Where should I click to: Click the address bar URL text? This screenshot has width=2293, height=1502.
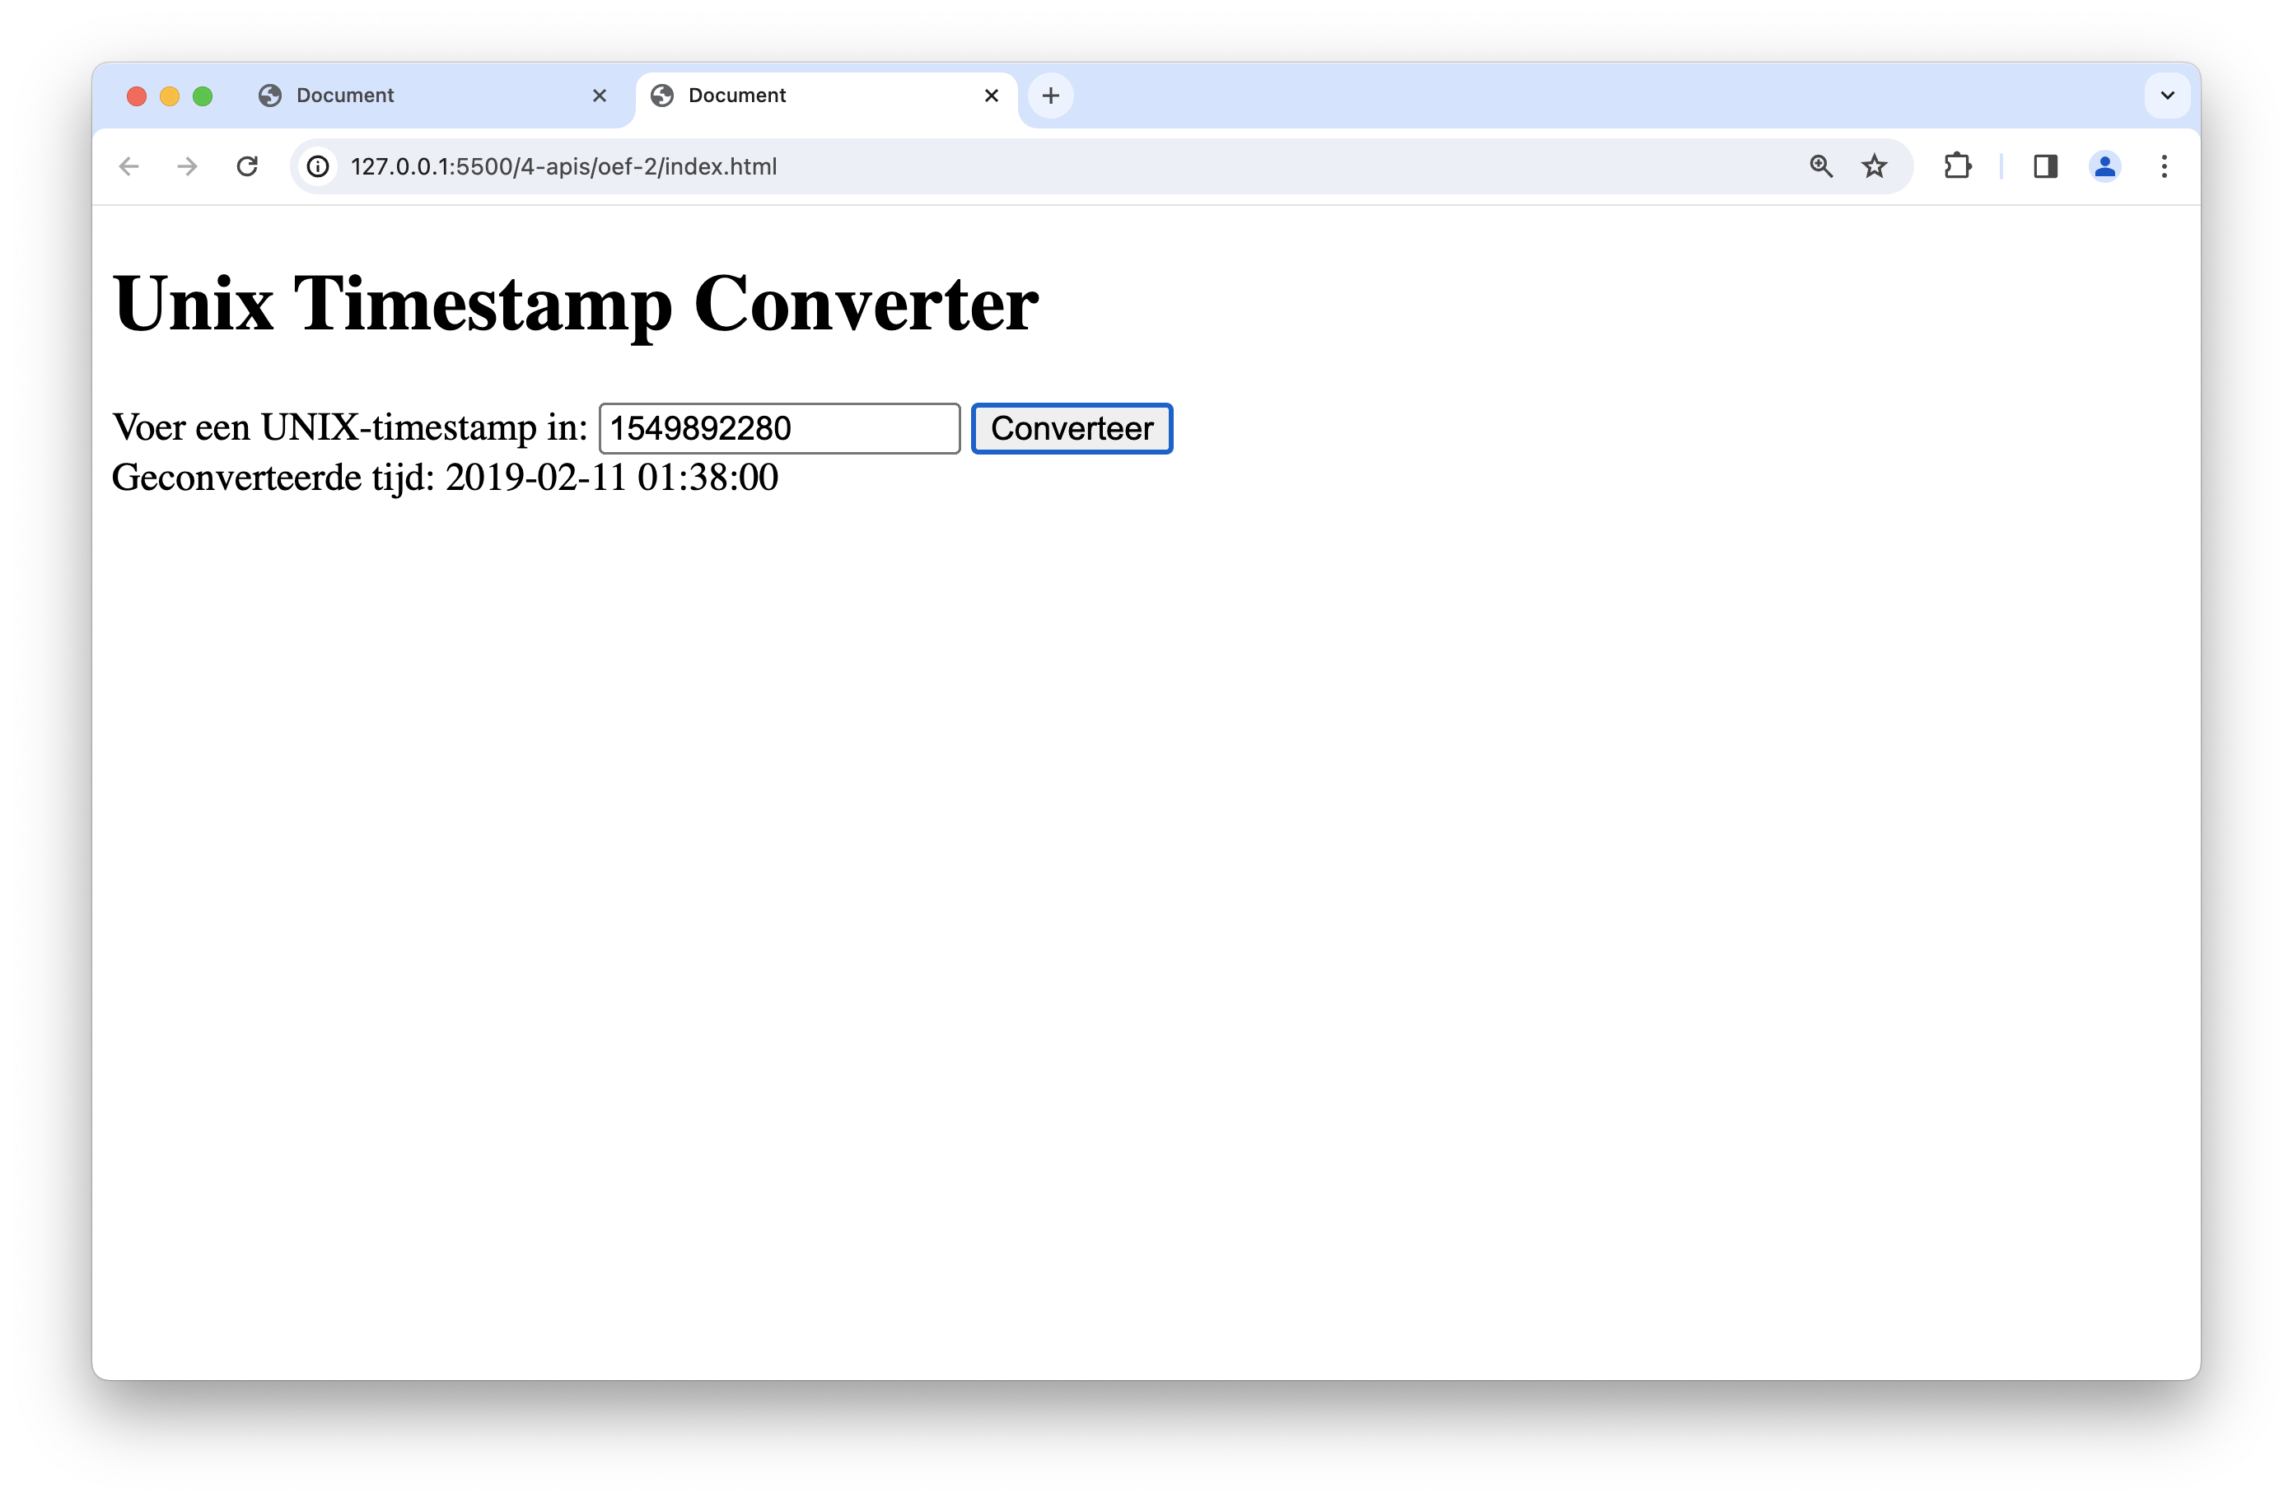[563, 166]
